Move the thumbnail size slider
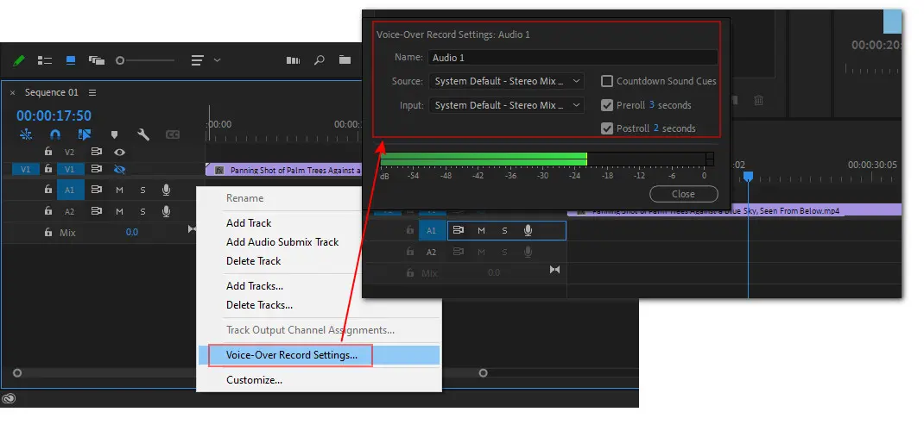This screenshot has height=437, width=924. coord(120,60)
